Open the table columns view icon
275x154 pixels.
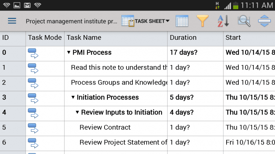(x=182, y=21)
